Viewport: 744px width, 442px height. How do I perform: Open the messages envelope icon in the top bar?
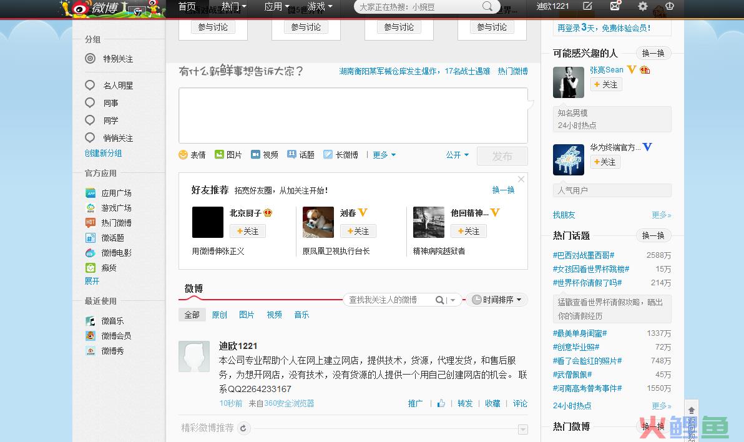click(615, 6)
